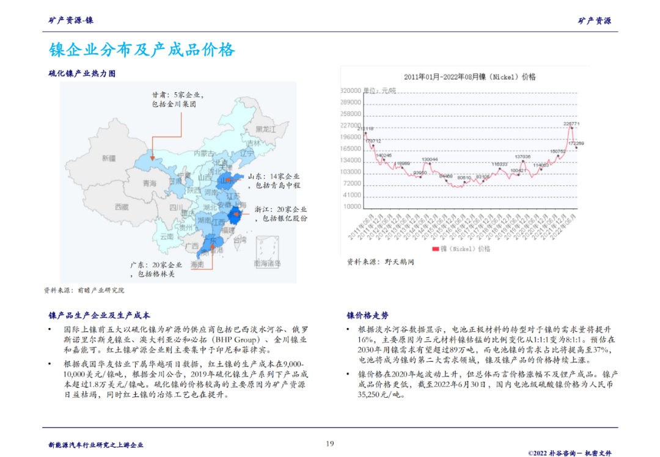The image size is (660, 457).
Task: Click the 浙江: 20家企业 annotation
Action: 280,213
